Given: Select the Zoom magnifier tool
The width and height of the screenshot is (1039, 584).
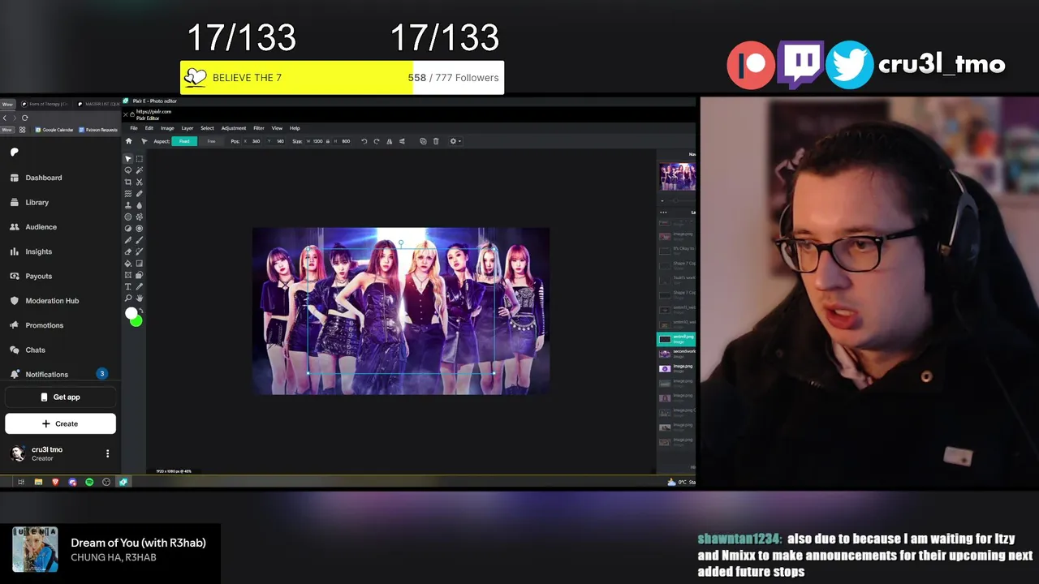Looking at the screenshot, I should tap(128, 298).
